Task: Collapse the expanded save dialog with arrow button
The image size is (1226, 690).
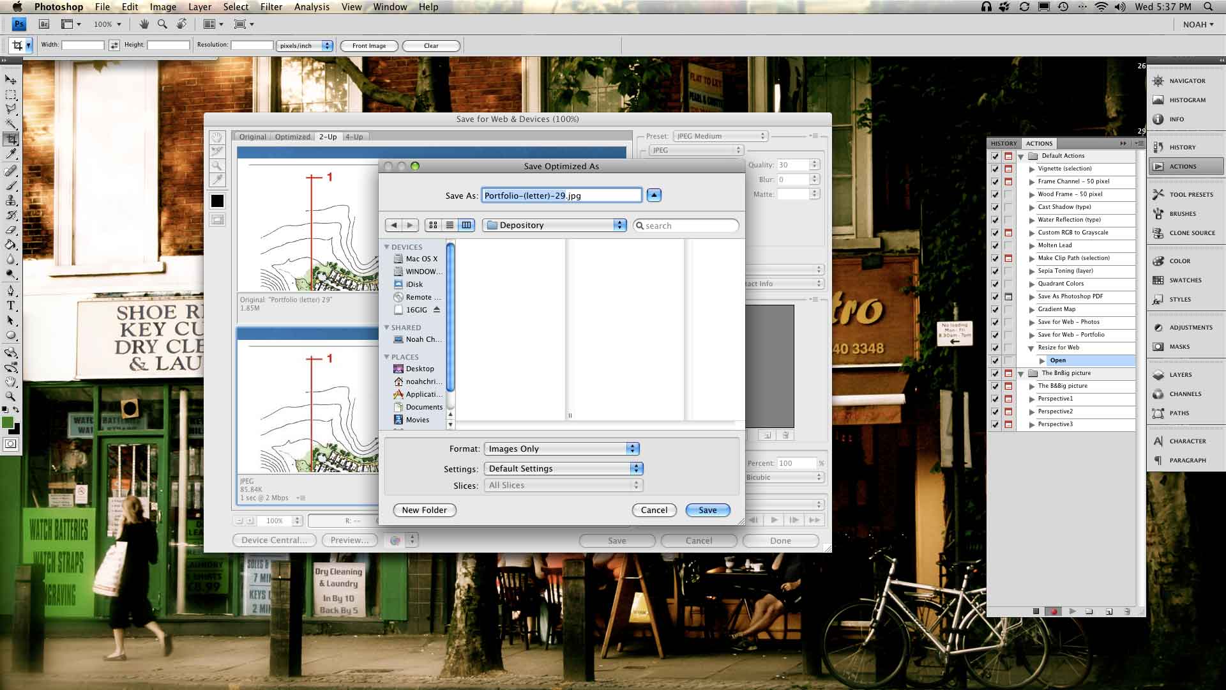Action: pyautogui.click(x=654, y=195)
